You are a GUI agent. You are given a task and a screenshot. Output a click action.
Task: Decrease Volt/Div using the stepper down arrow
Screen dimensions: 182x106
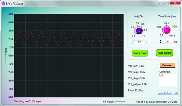pos(132,43)
